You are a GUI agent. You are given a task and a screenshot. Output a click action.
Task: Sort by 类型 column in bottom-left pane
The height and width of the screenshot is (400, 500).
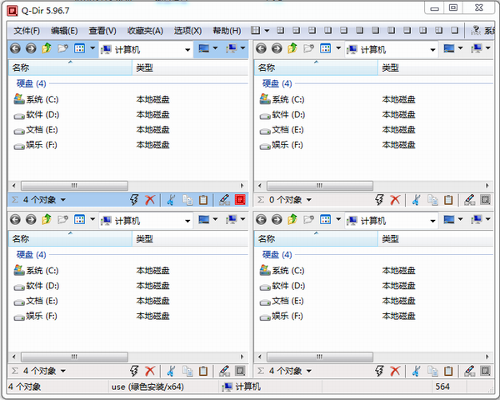point(190,238)
